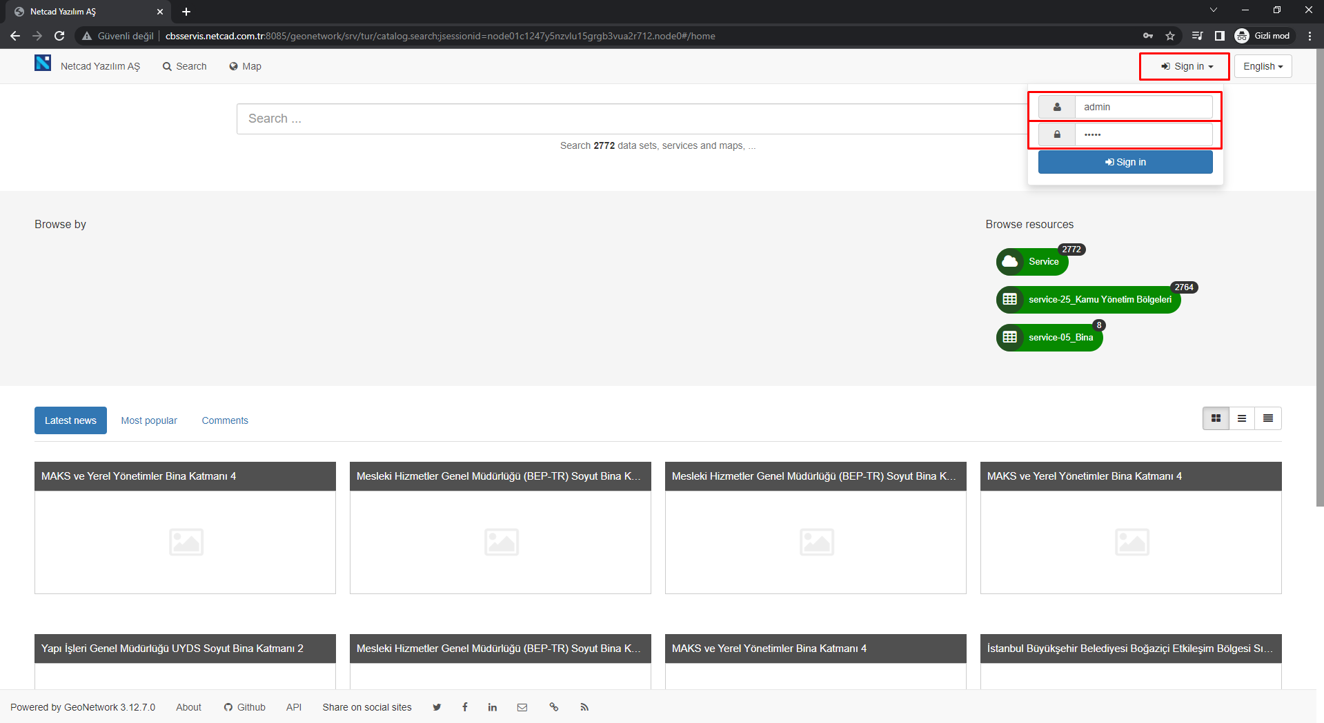
Task: Open the media control icon in toolbar
Action: tap(1198, 36)
